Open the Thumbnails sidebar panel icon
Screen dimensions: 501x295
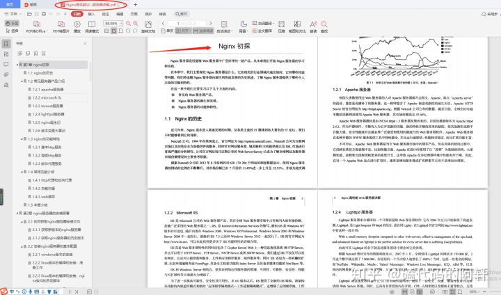pyautogui.click(x=6, y=54)
